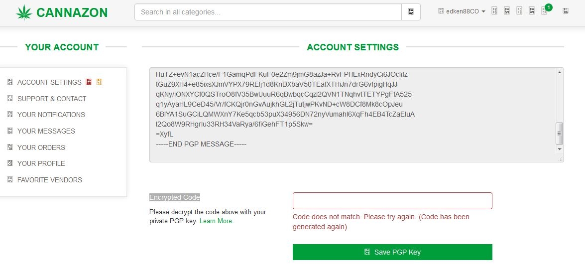Click the PGP message box scroll-up arrow
The image size is (585, 280).
[560, 72]
